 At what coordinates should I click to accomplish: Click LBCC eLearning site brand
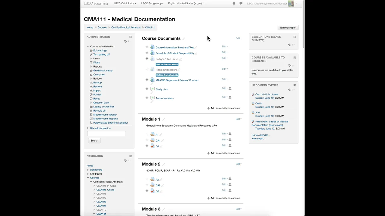point(96,3)
